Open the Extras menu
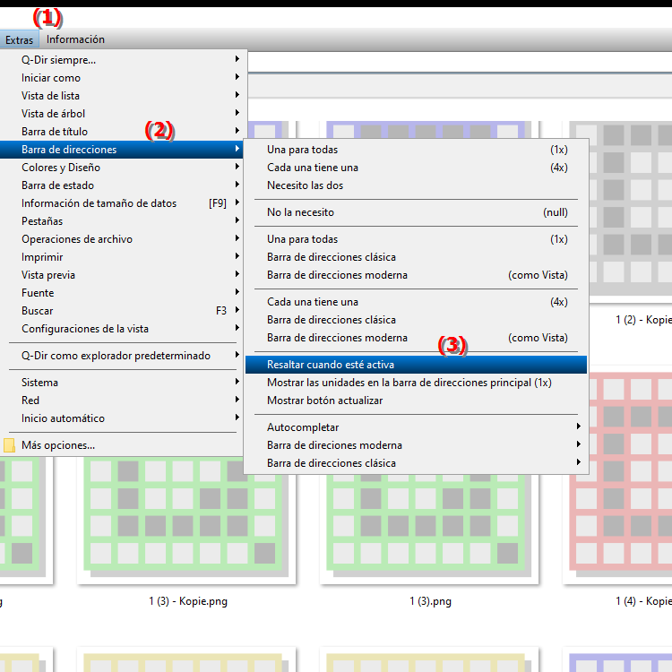 click(x=19, y=39)
